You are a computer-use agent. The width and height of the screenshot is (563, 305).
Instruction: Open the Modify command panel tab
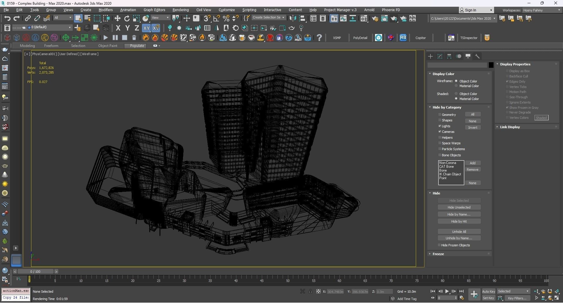coord(440,56)
